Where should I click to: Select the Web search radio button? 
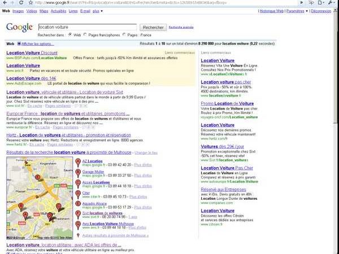[x=70, y=34]
